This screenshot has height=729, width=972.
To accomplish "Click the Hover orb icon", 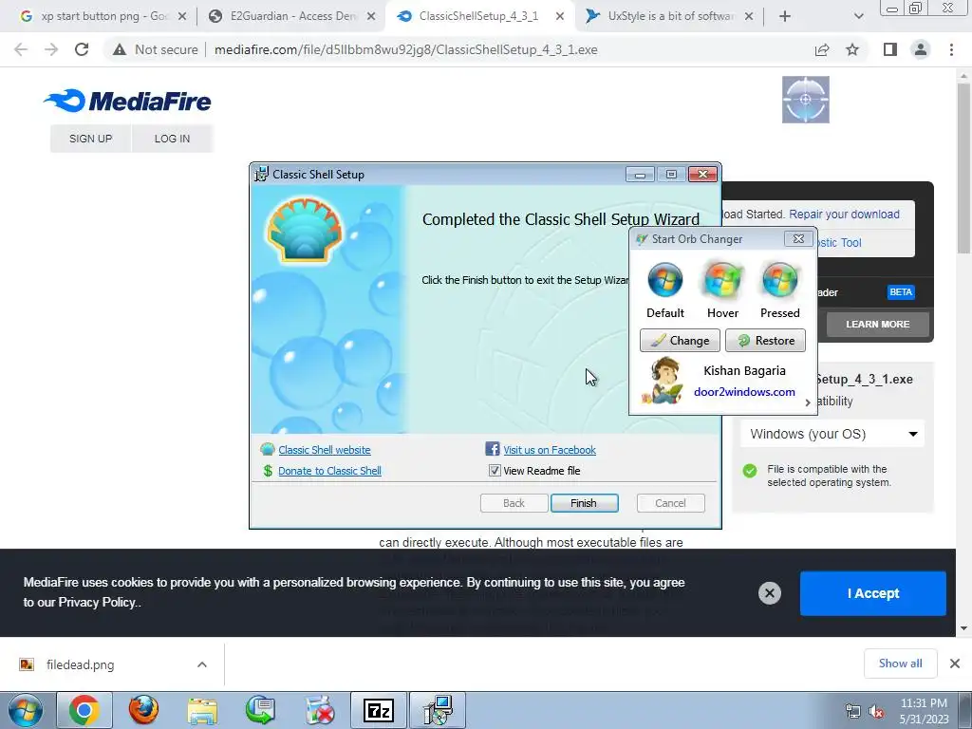I will click(722, 280).
